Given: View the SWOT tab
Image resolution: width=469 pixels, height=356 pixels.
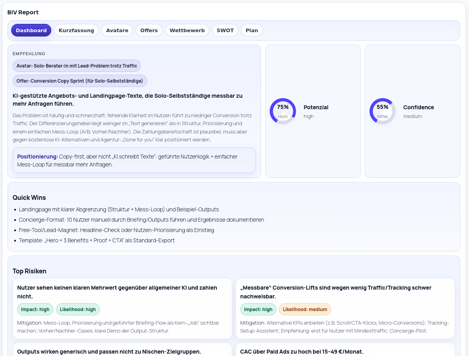Looking at the screenshot, I should pos(225,30).
